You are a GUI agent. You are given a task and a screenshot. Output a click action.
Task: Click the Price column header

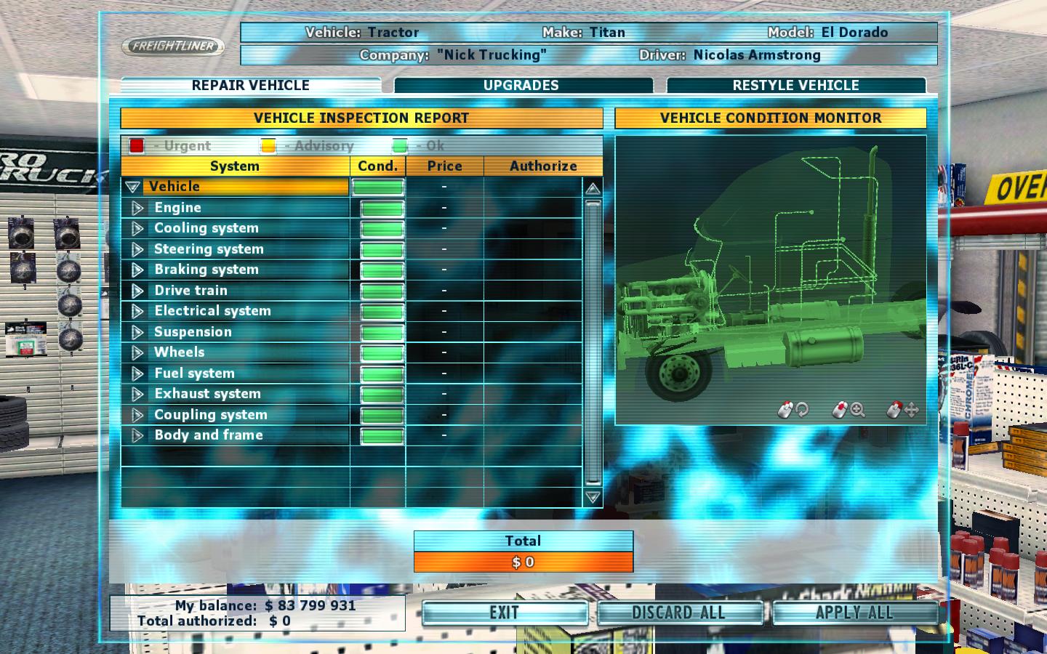[445, 166]
